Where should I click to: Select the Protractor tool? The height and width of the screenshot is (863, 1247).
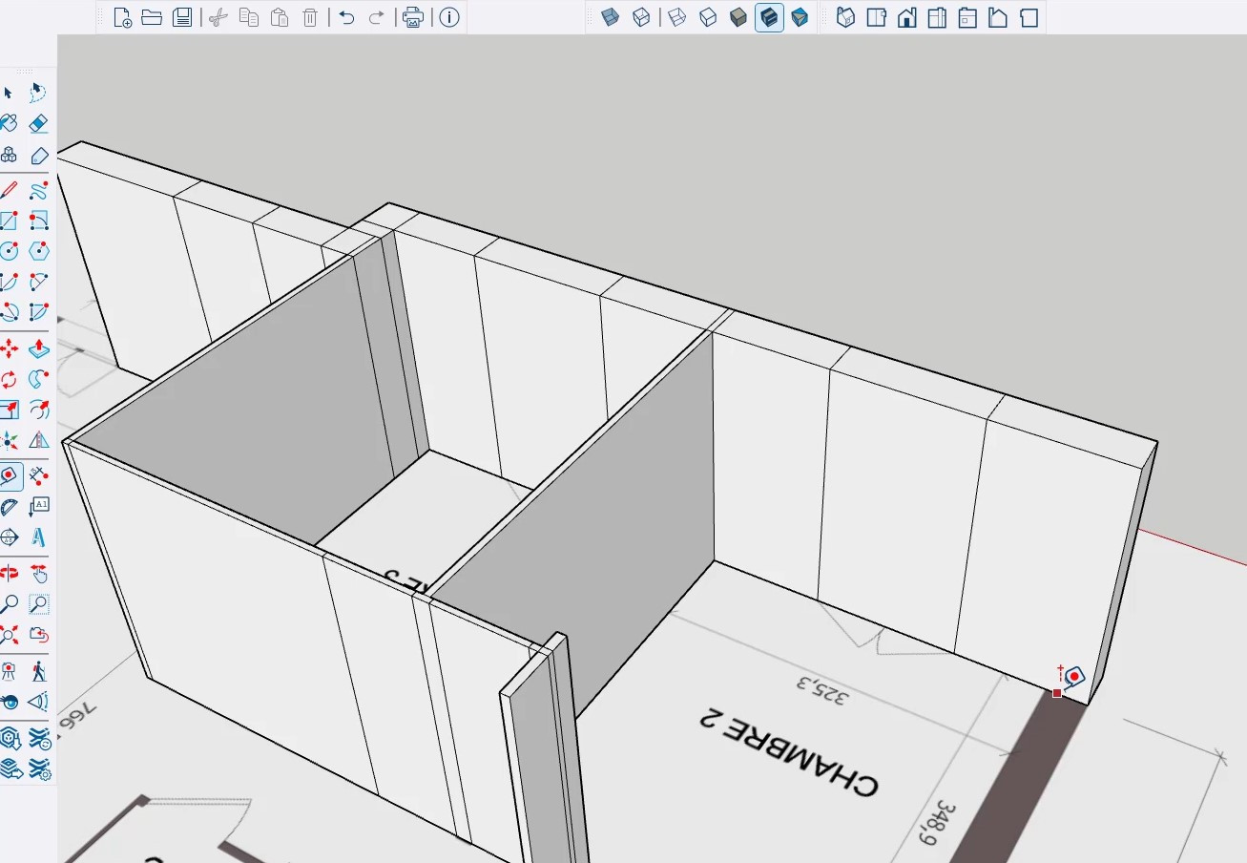coord(9,507)
